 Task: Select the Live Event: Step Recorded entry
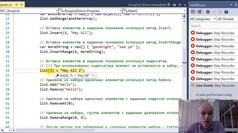(213, 85)
